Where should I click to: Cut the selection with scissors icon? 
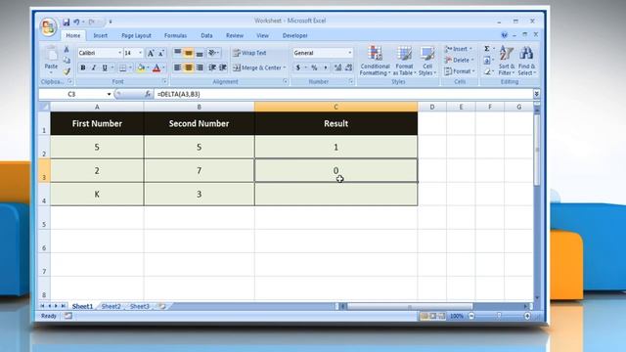[67, 50]
